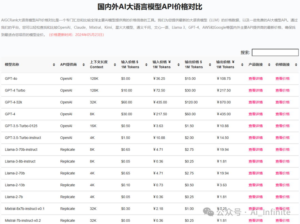
Task: Open 查看详情 link for GPT-4 Turbo
Action: (256, 90)
